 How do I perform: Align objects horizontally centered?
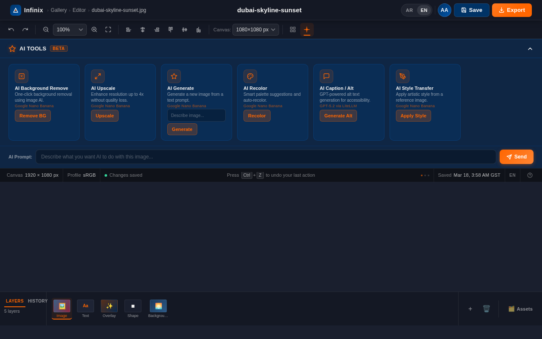tap(143, 29)
